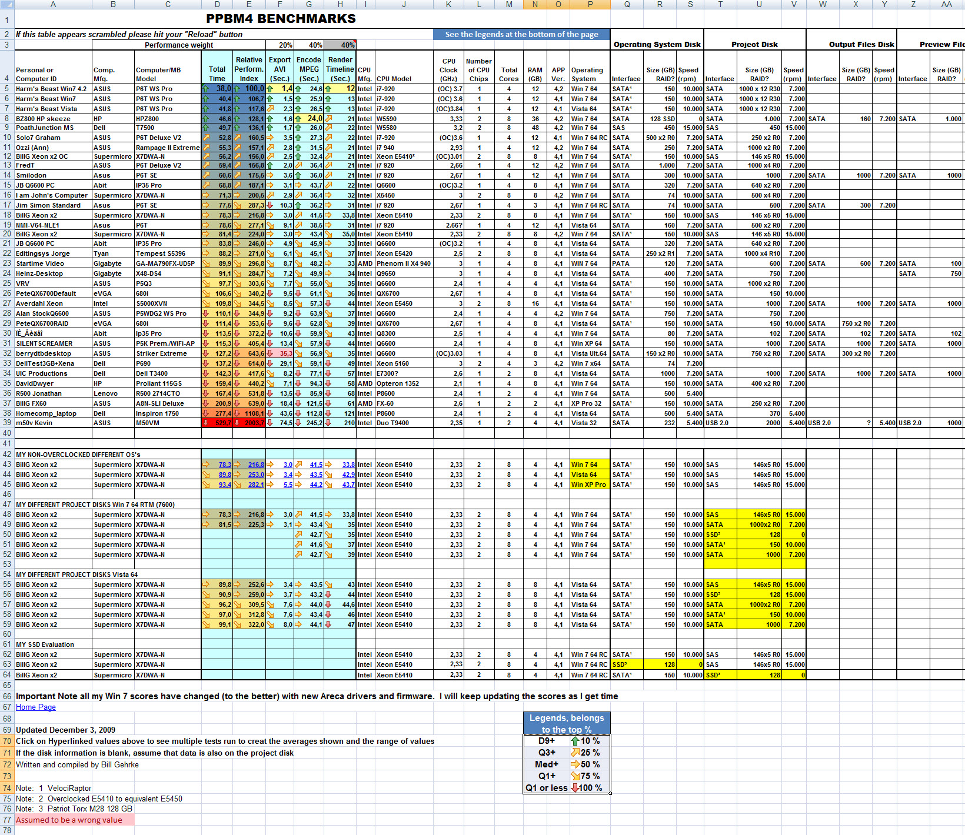965x835 pixels.
Task: Click the green up arrow beside 10 % in legend
Action: pos(575,741)
